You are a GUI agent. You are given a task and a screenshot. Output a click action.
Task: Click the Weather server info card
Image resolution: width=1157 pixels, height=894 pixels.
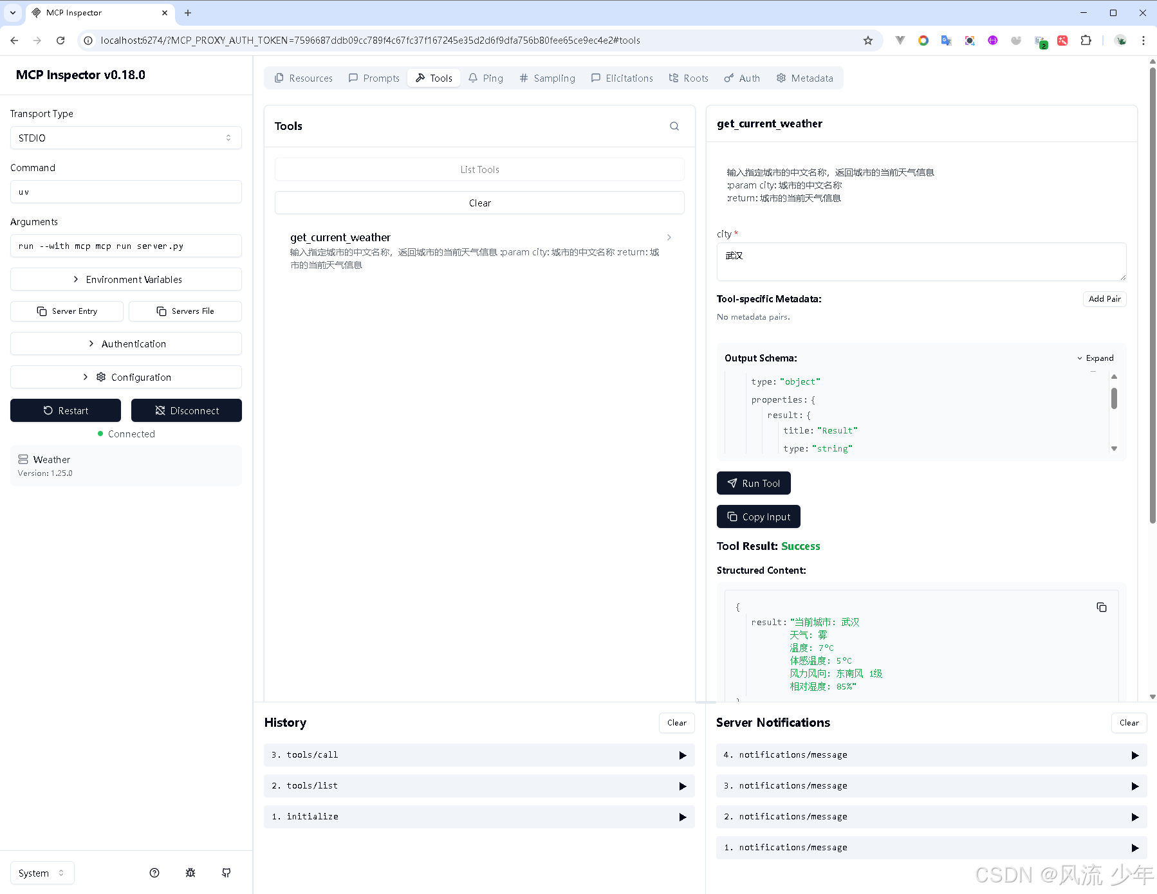click(126, 466)
